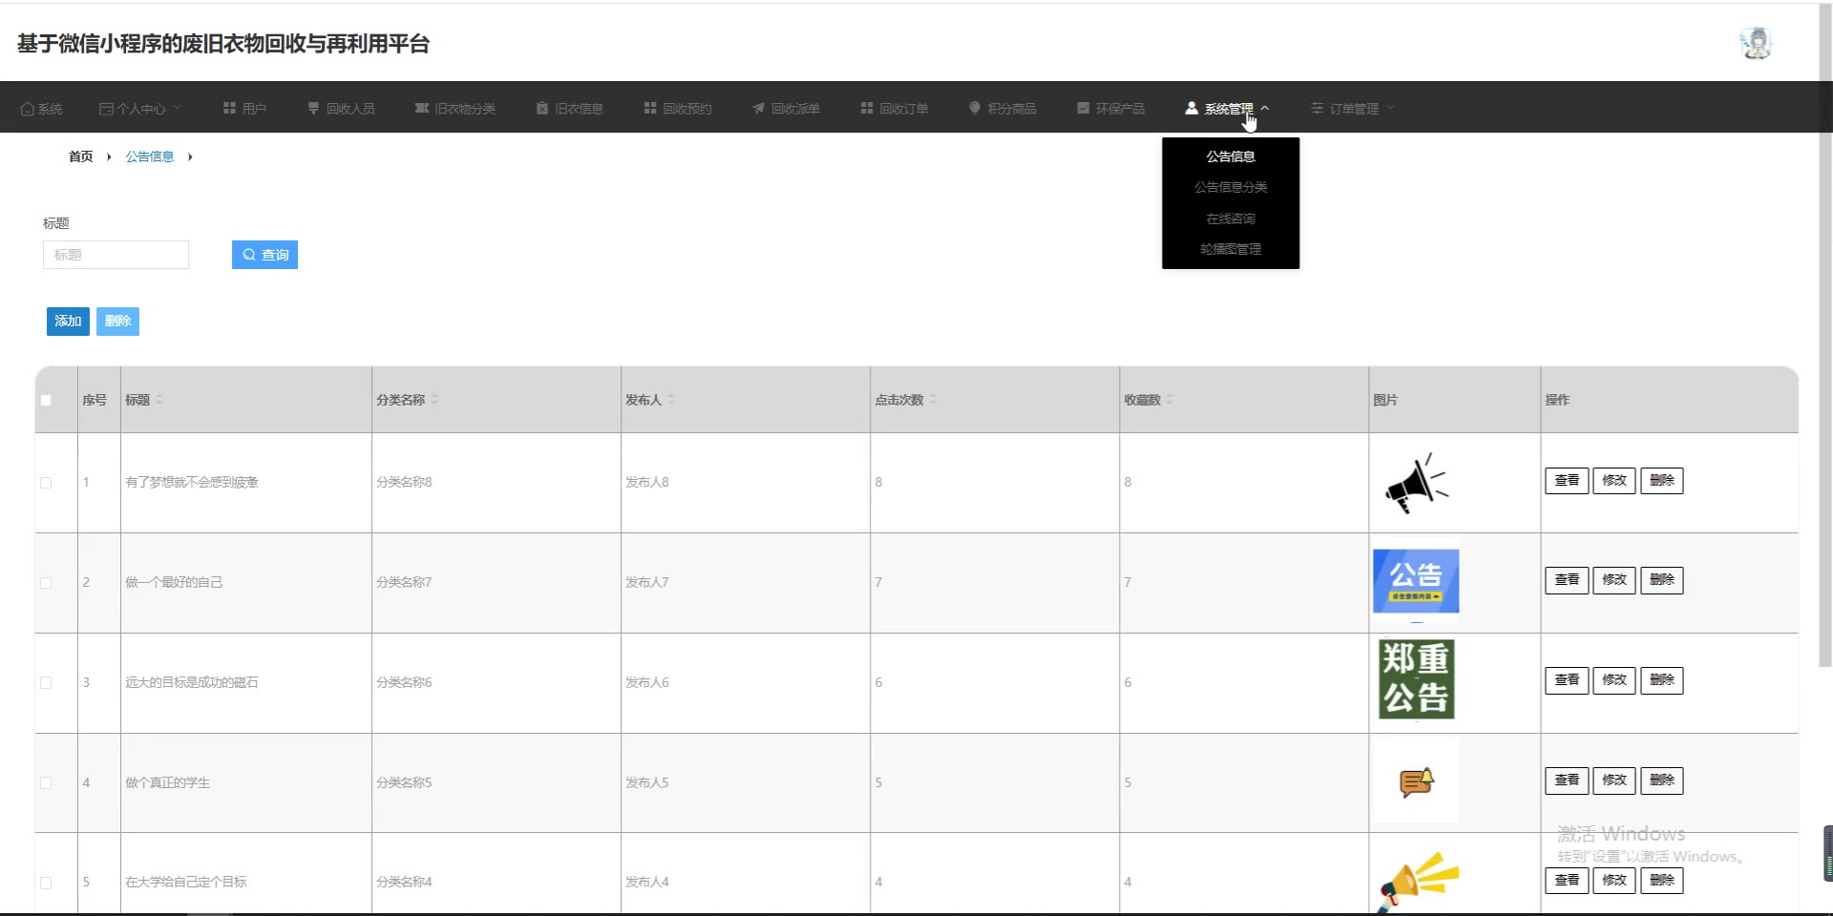This screenshot has height=916, width=1833.
Task: Sort by 发布人 column arrows
Action: (x=671, y=399)
